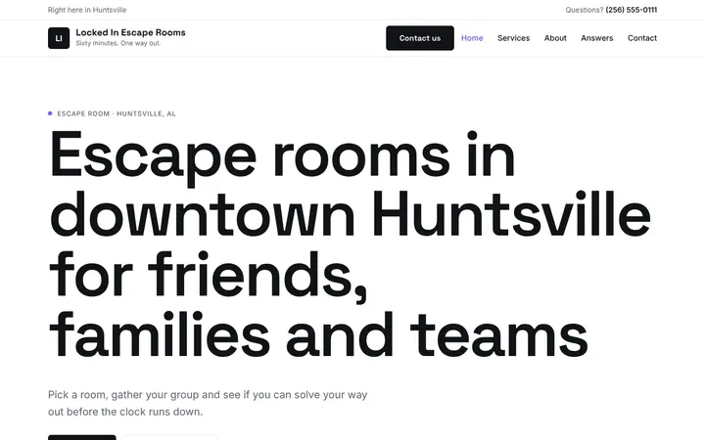Click the 'Escape rooms in downtown Huntsville' headline
The height and width of the screenshot is (440, 705).
tap(350, 244)
